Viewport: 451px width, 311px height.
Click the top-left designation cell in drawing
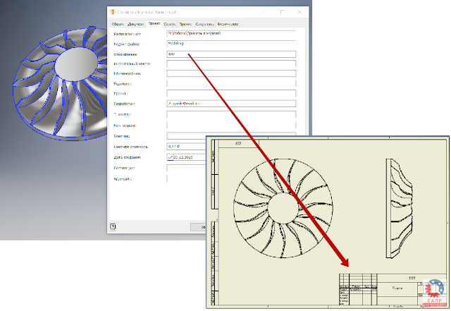pos(238,143)
